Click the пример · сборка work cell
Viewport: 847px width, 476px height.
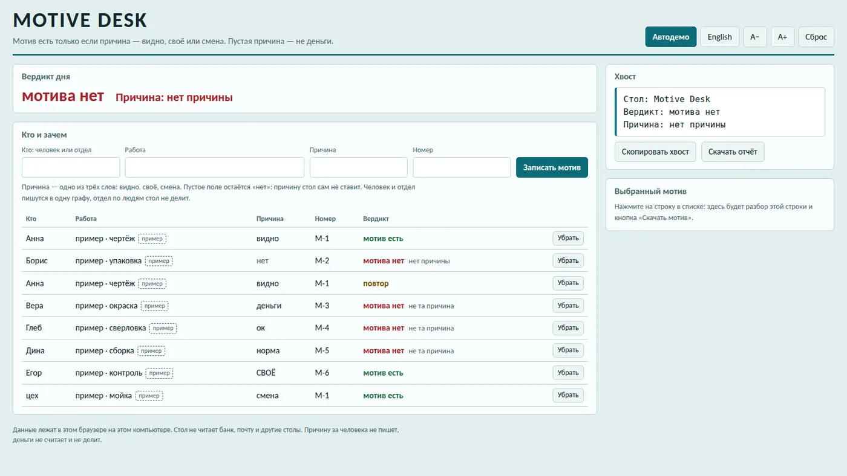[x=105, y=350]
